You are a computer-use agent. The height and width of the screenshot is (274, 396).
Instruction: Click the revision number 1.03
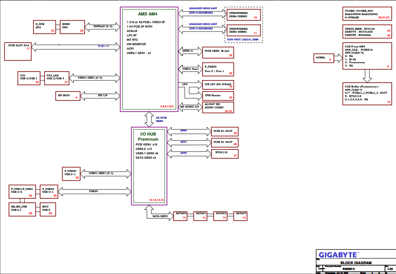coord(390,269)
